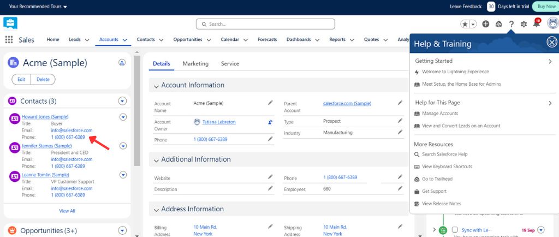Open the salesforce.com (Sample) parent account link
The height and width of the screenshot is (237, 559).
coord(347,103)
